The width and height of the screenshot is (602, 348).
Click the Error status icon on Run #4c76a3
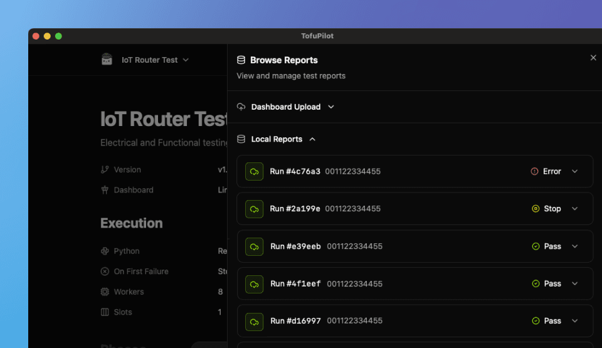pyautogui.click(x=535, y=171)
